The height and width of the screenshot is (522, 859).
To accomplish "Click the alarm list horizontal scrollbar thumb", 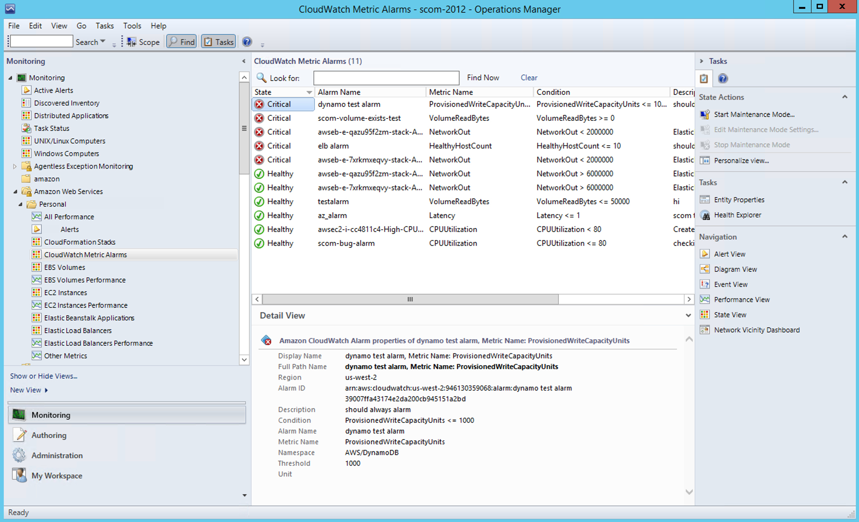I will click(x=410, y=299).
